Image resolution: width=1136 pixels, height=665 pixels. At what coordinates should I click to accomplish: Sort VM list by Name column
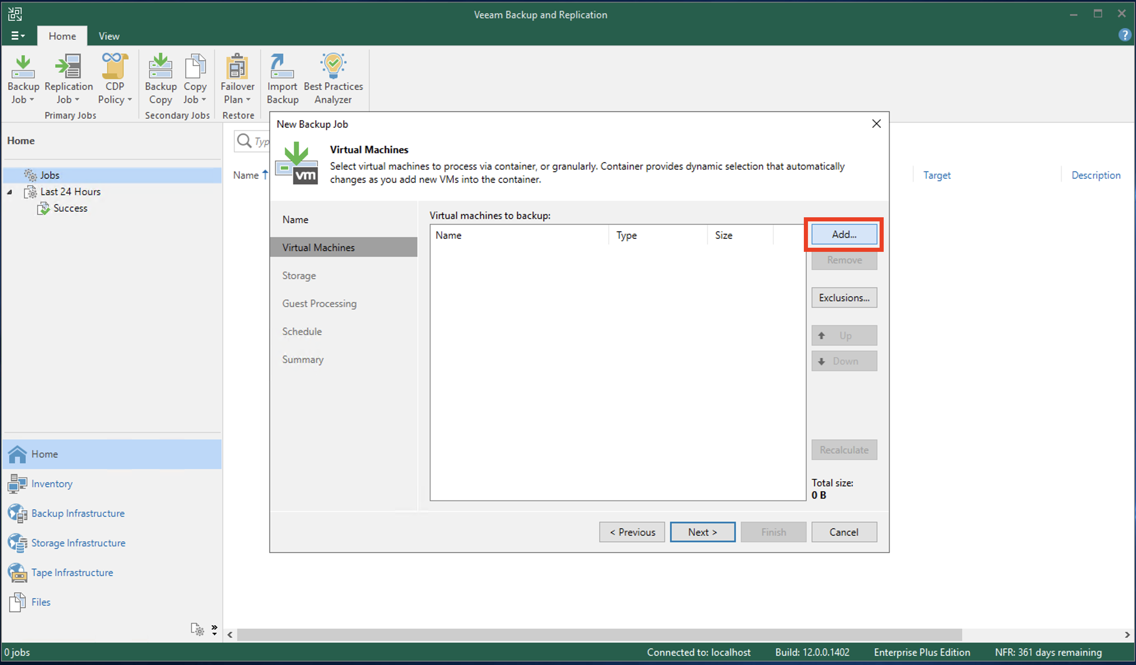tap(519, 235)
